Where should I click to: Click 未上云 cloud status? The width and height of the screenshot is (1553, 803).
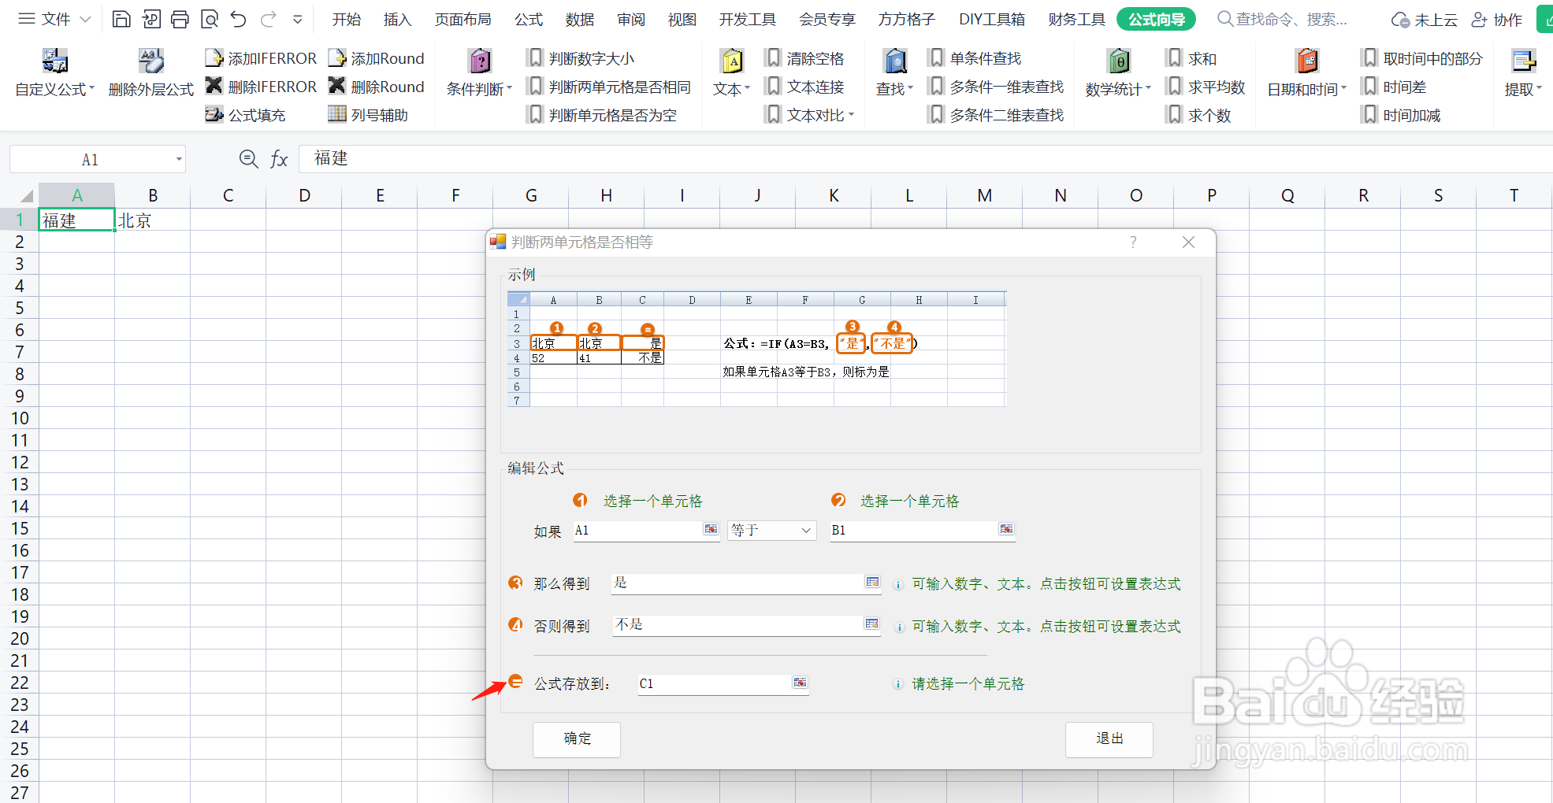[x=1425, y=20]
